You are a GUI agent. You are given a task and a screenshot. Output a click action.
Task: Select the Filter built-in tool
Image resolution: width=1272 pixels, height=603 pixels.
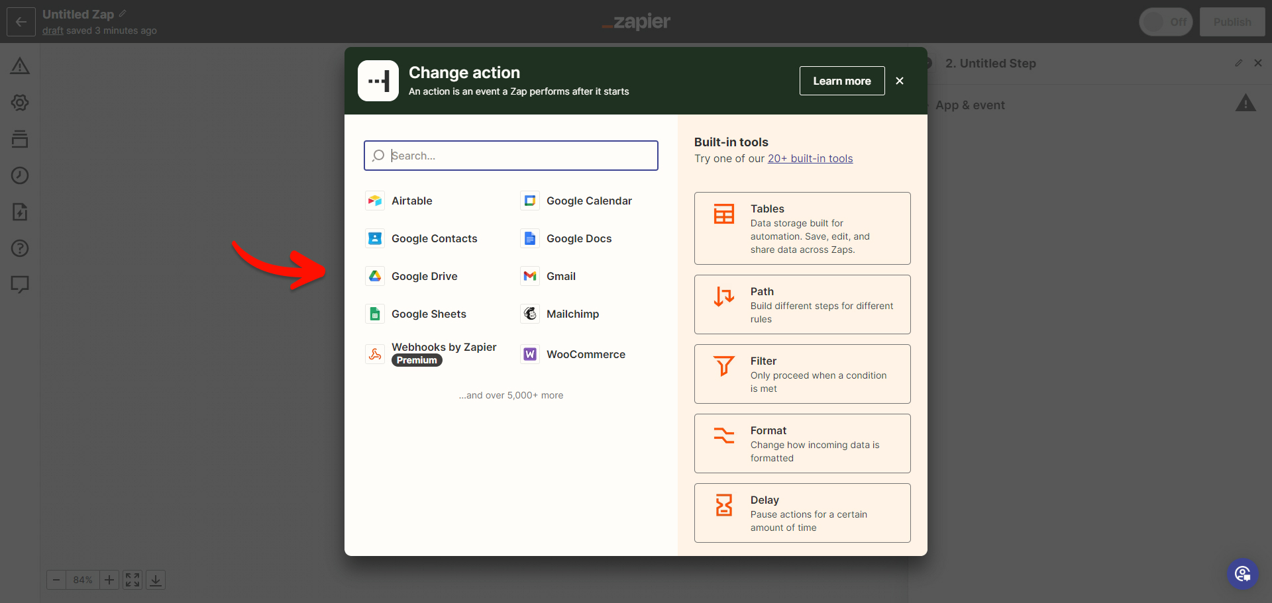pos(802,374)
